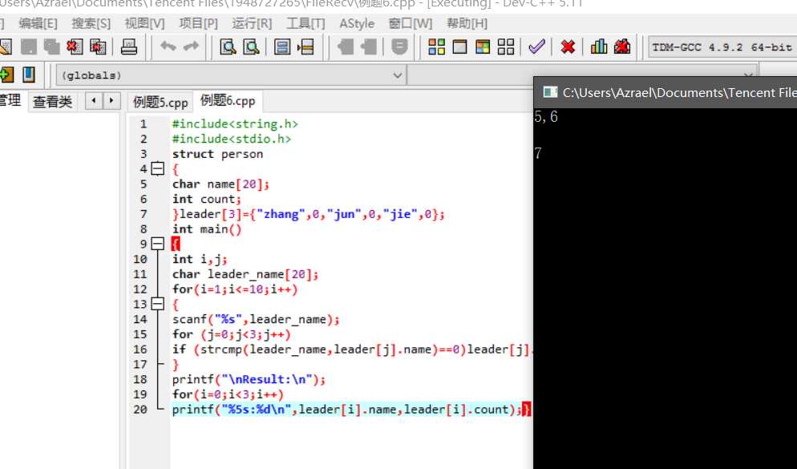797x469 pixels.
Task: Open the TDM-GCC 4.9.2 compiler dropdown
Action: (x=722, y=47)
